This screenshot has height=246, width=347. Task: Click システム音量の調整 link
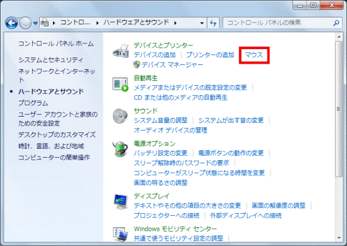[161, 120]
